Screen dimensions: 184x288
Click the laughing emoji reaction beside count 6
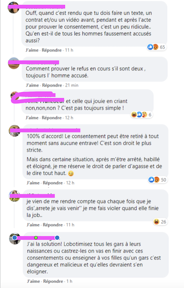(134, 115)
